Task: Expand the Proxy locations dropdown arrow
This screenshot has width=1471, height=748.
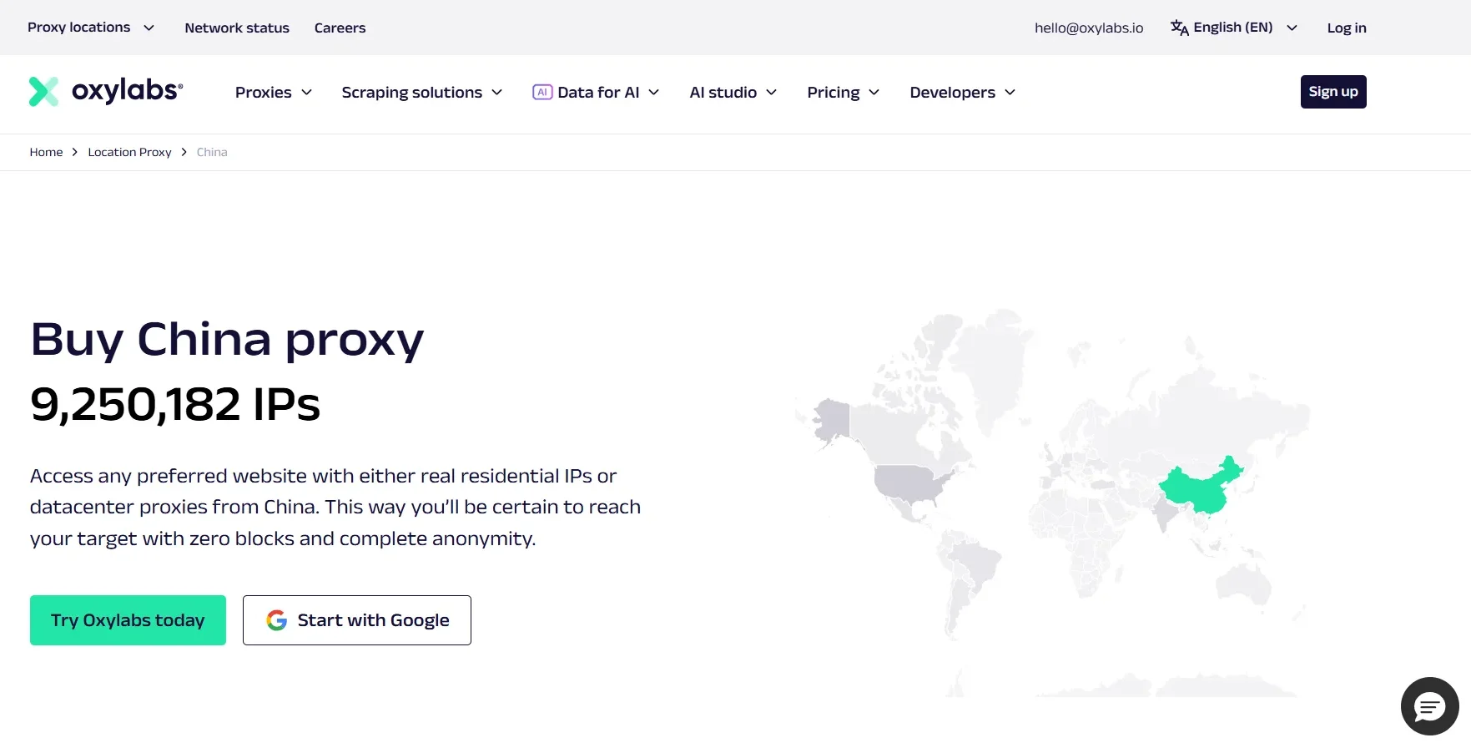Action: (x=149, y=28)
